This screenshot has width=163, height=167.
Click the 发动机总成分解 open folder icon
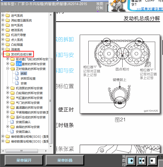click(x=8, y=54)
